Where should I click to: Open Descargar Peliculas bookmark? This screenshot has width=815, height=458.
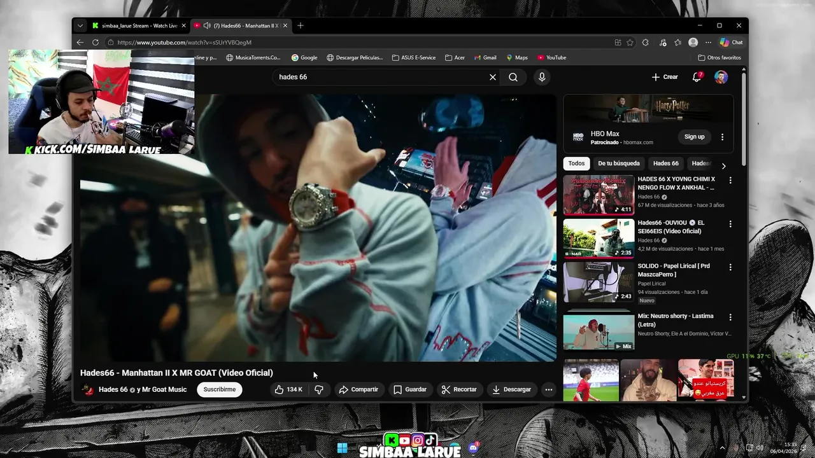(x=355, y=57)
